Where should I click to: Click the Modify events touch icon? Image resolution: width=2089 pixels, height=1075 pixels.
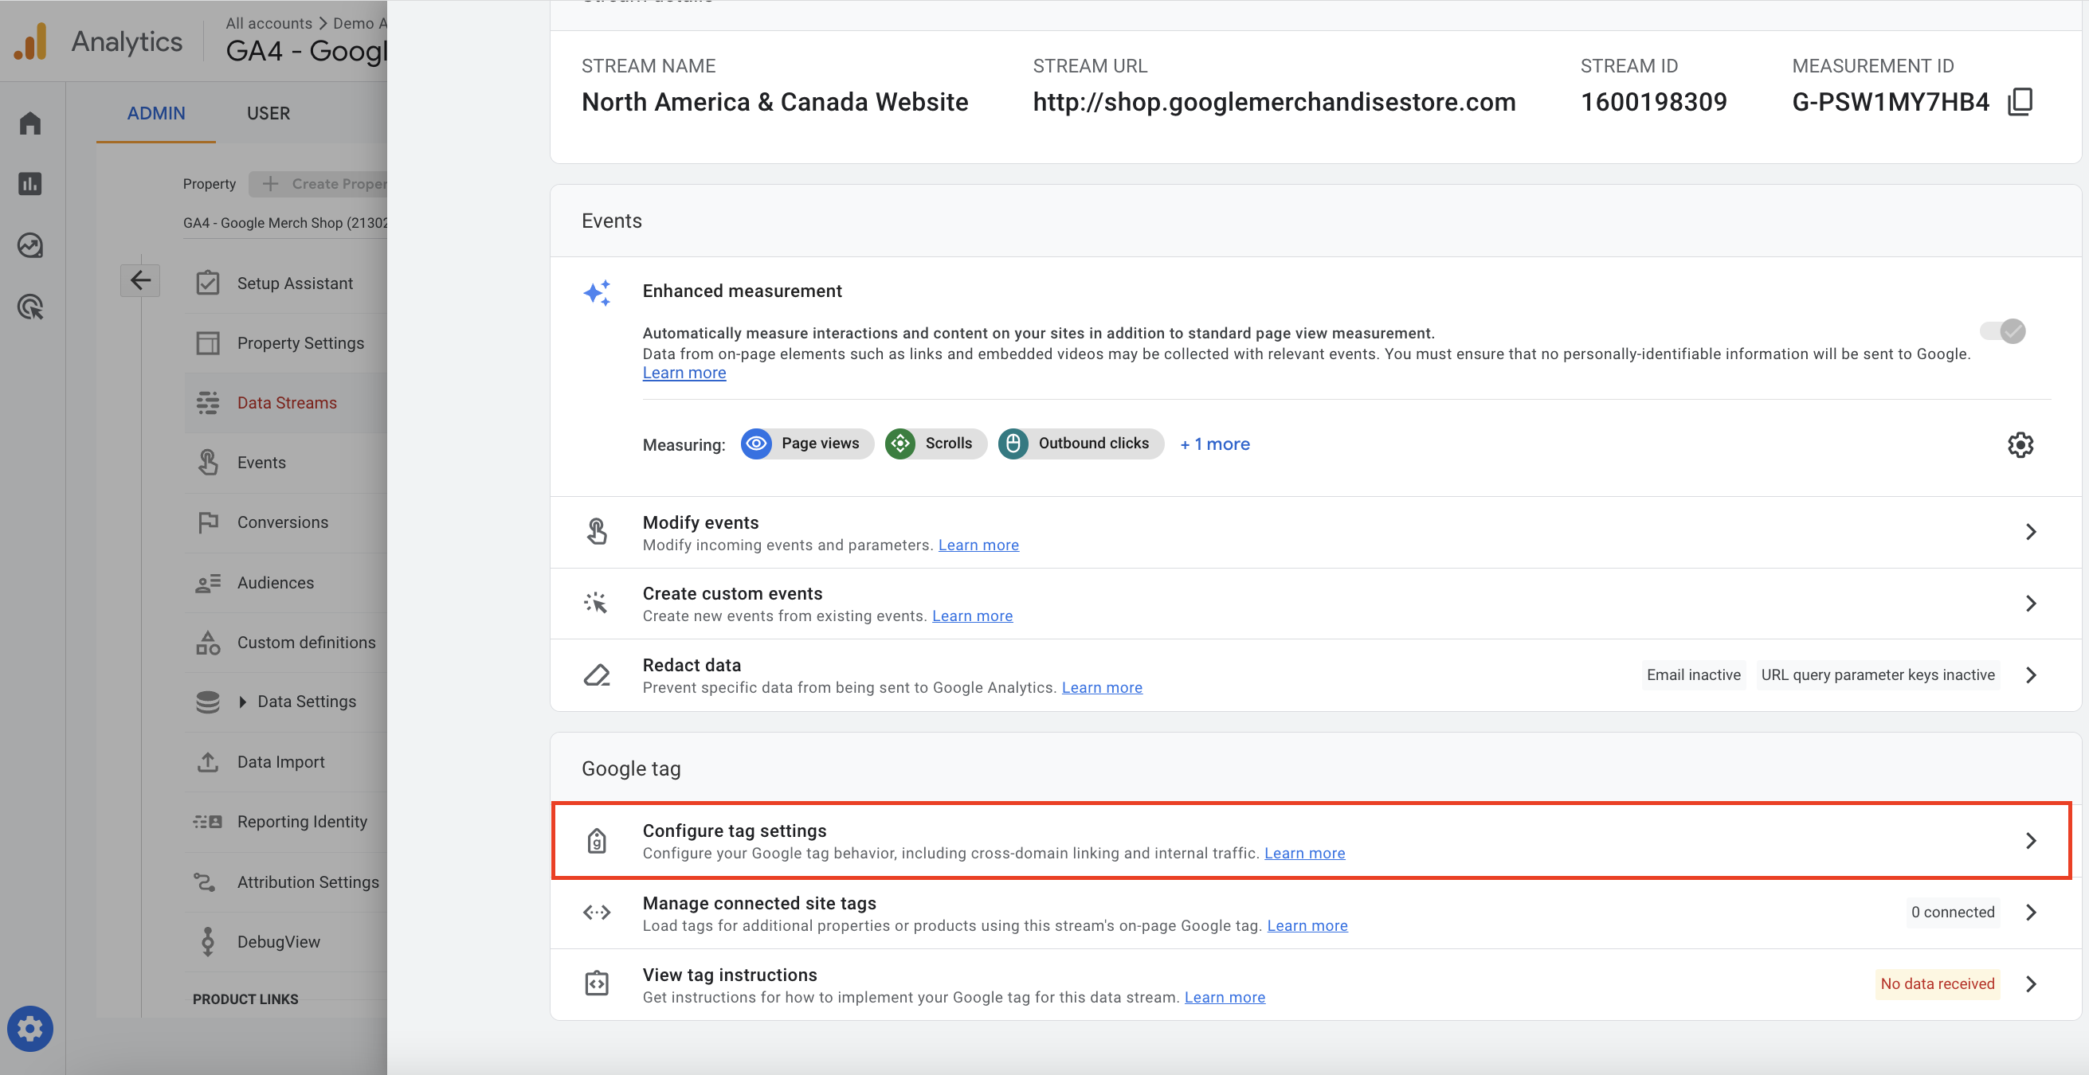pos(597,531)
